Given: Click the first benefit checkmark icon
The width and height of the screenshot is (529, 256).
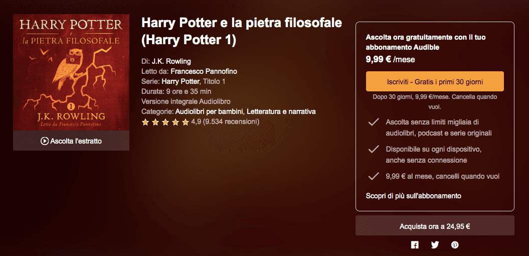Looking at the screenshot, I should click(x=373, y=122).
